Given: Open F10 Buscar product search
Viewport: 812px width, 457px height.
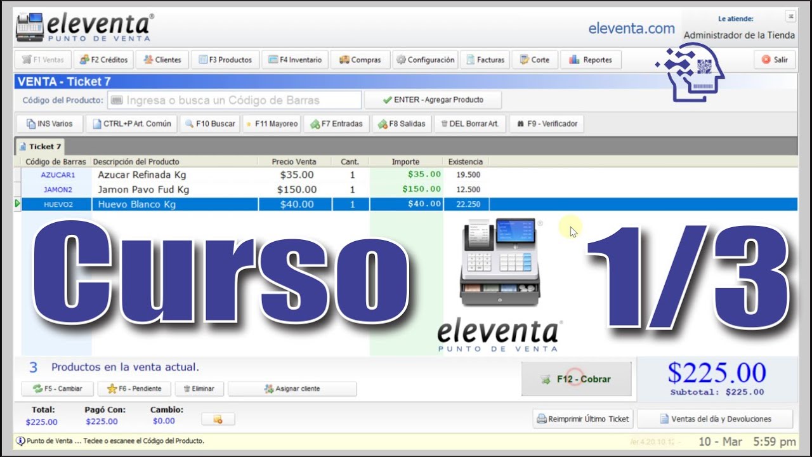Looking at the screenshot, I should pos(210,124).
